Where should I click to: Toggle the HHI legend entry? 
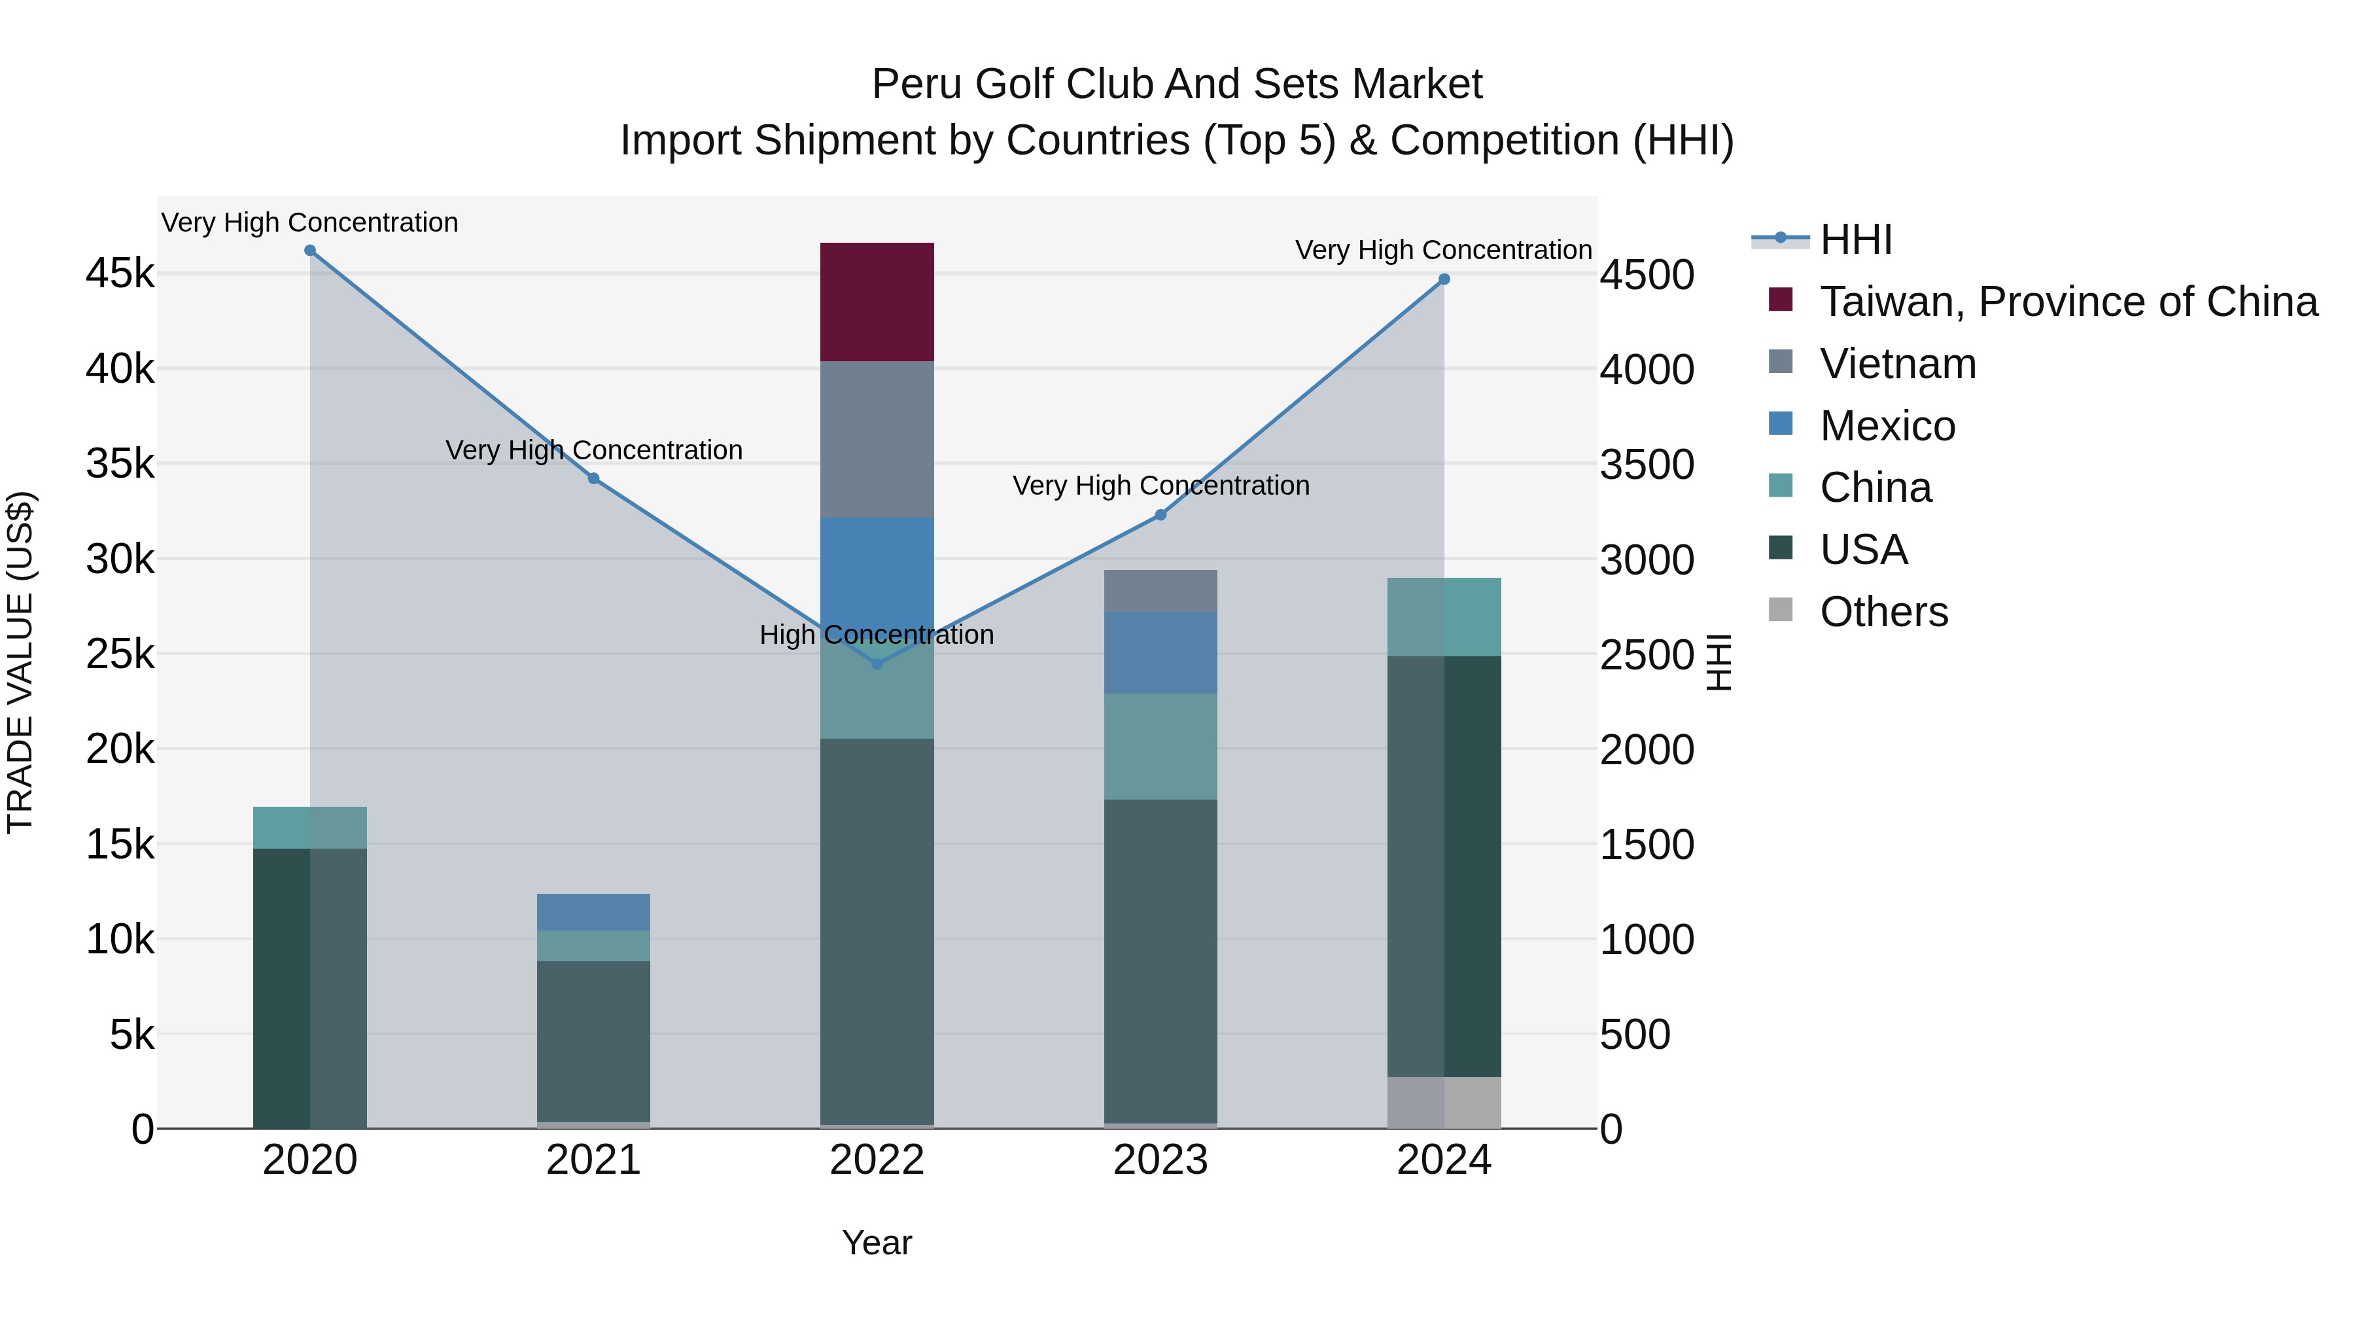(1822, 239)
